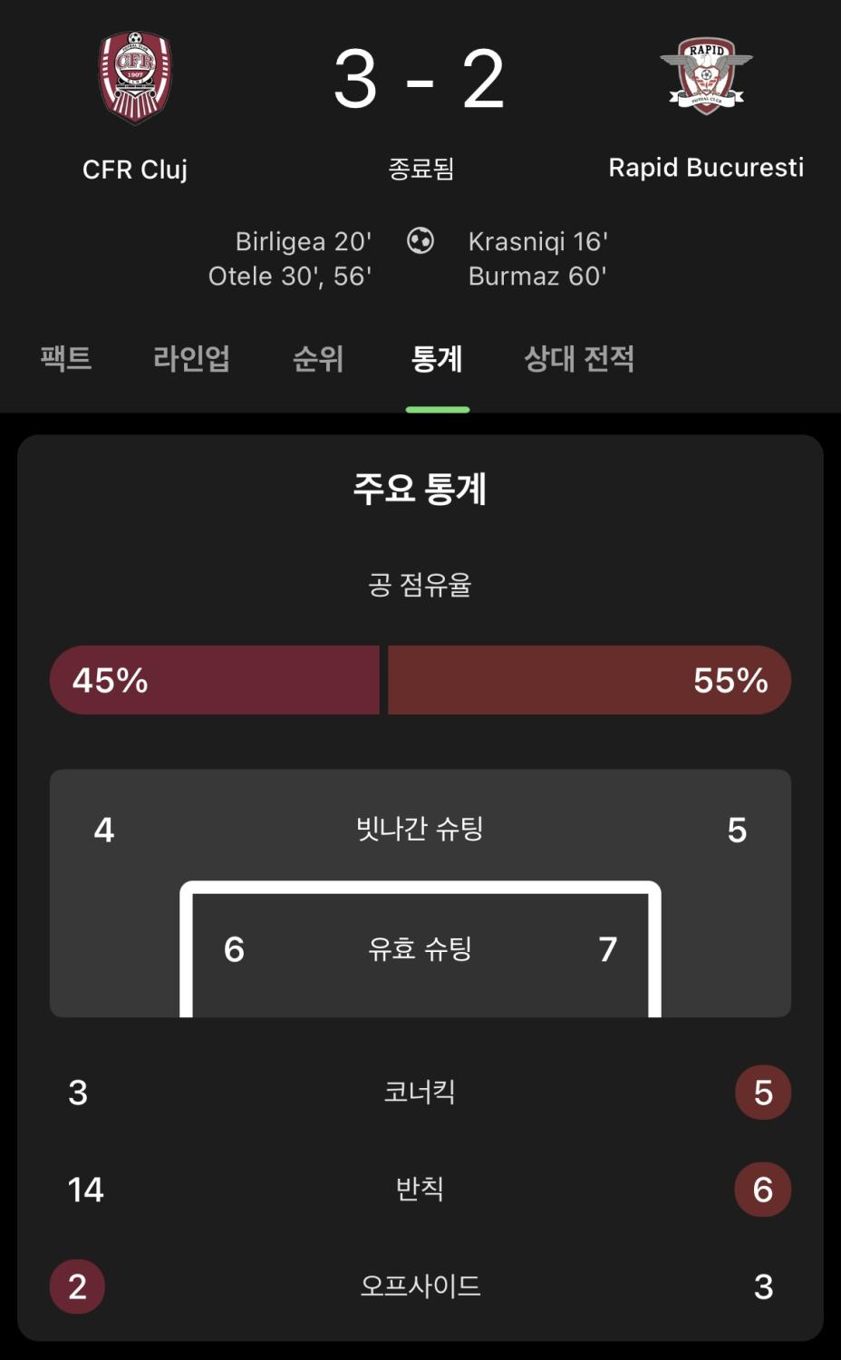Tap the CFR Cluj team name
Screen dimensions: 841x1360
point(135,170)
